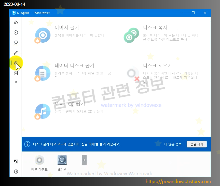Select the Burn tool (flame icon) in sidebar

pos(16,63)
